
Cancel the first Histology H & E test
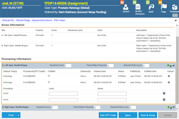(x=169, y=76)
